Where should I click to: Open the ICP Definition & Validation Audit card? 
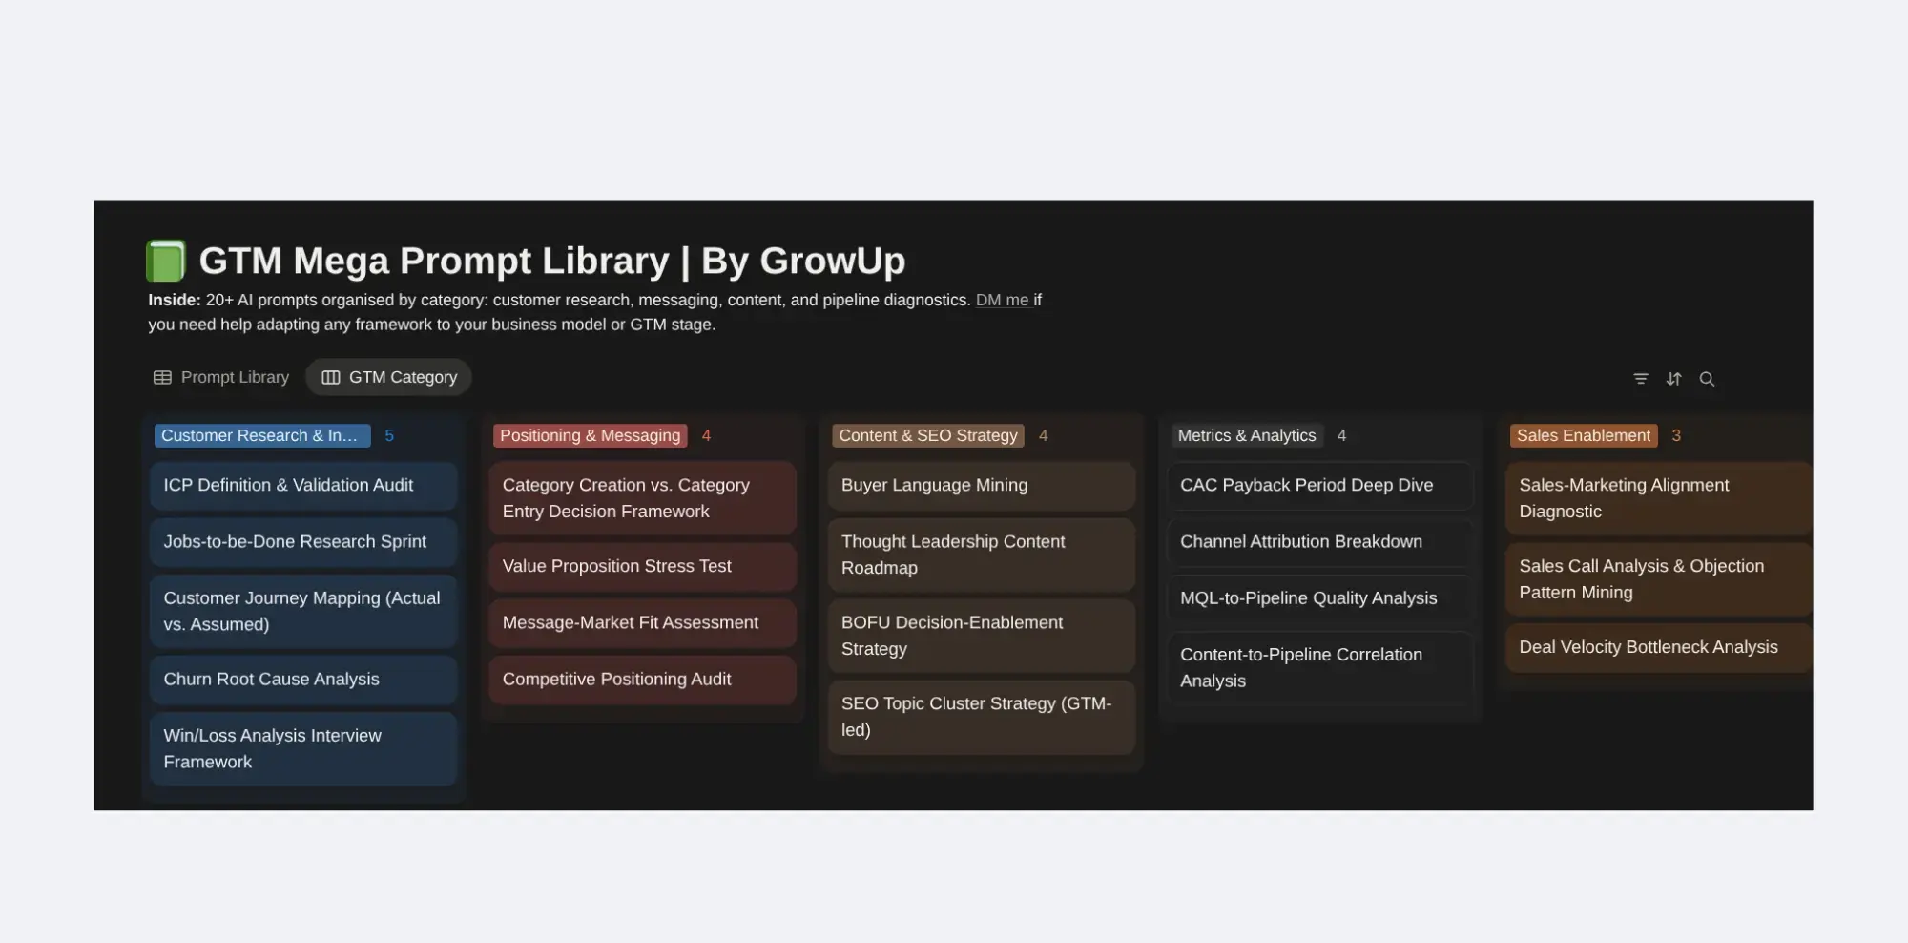[x=302, y=485]
